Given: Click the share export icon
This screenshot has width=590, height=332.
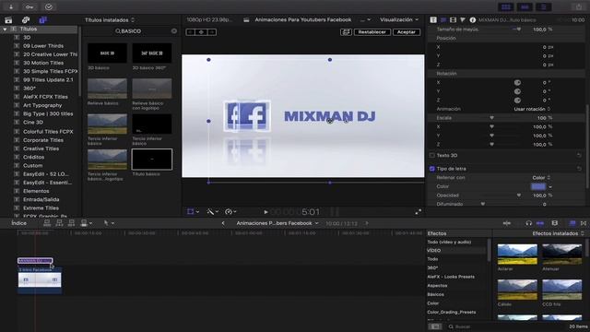Looking at the screenshot, I should click(x=579, y=6).
